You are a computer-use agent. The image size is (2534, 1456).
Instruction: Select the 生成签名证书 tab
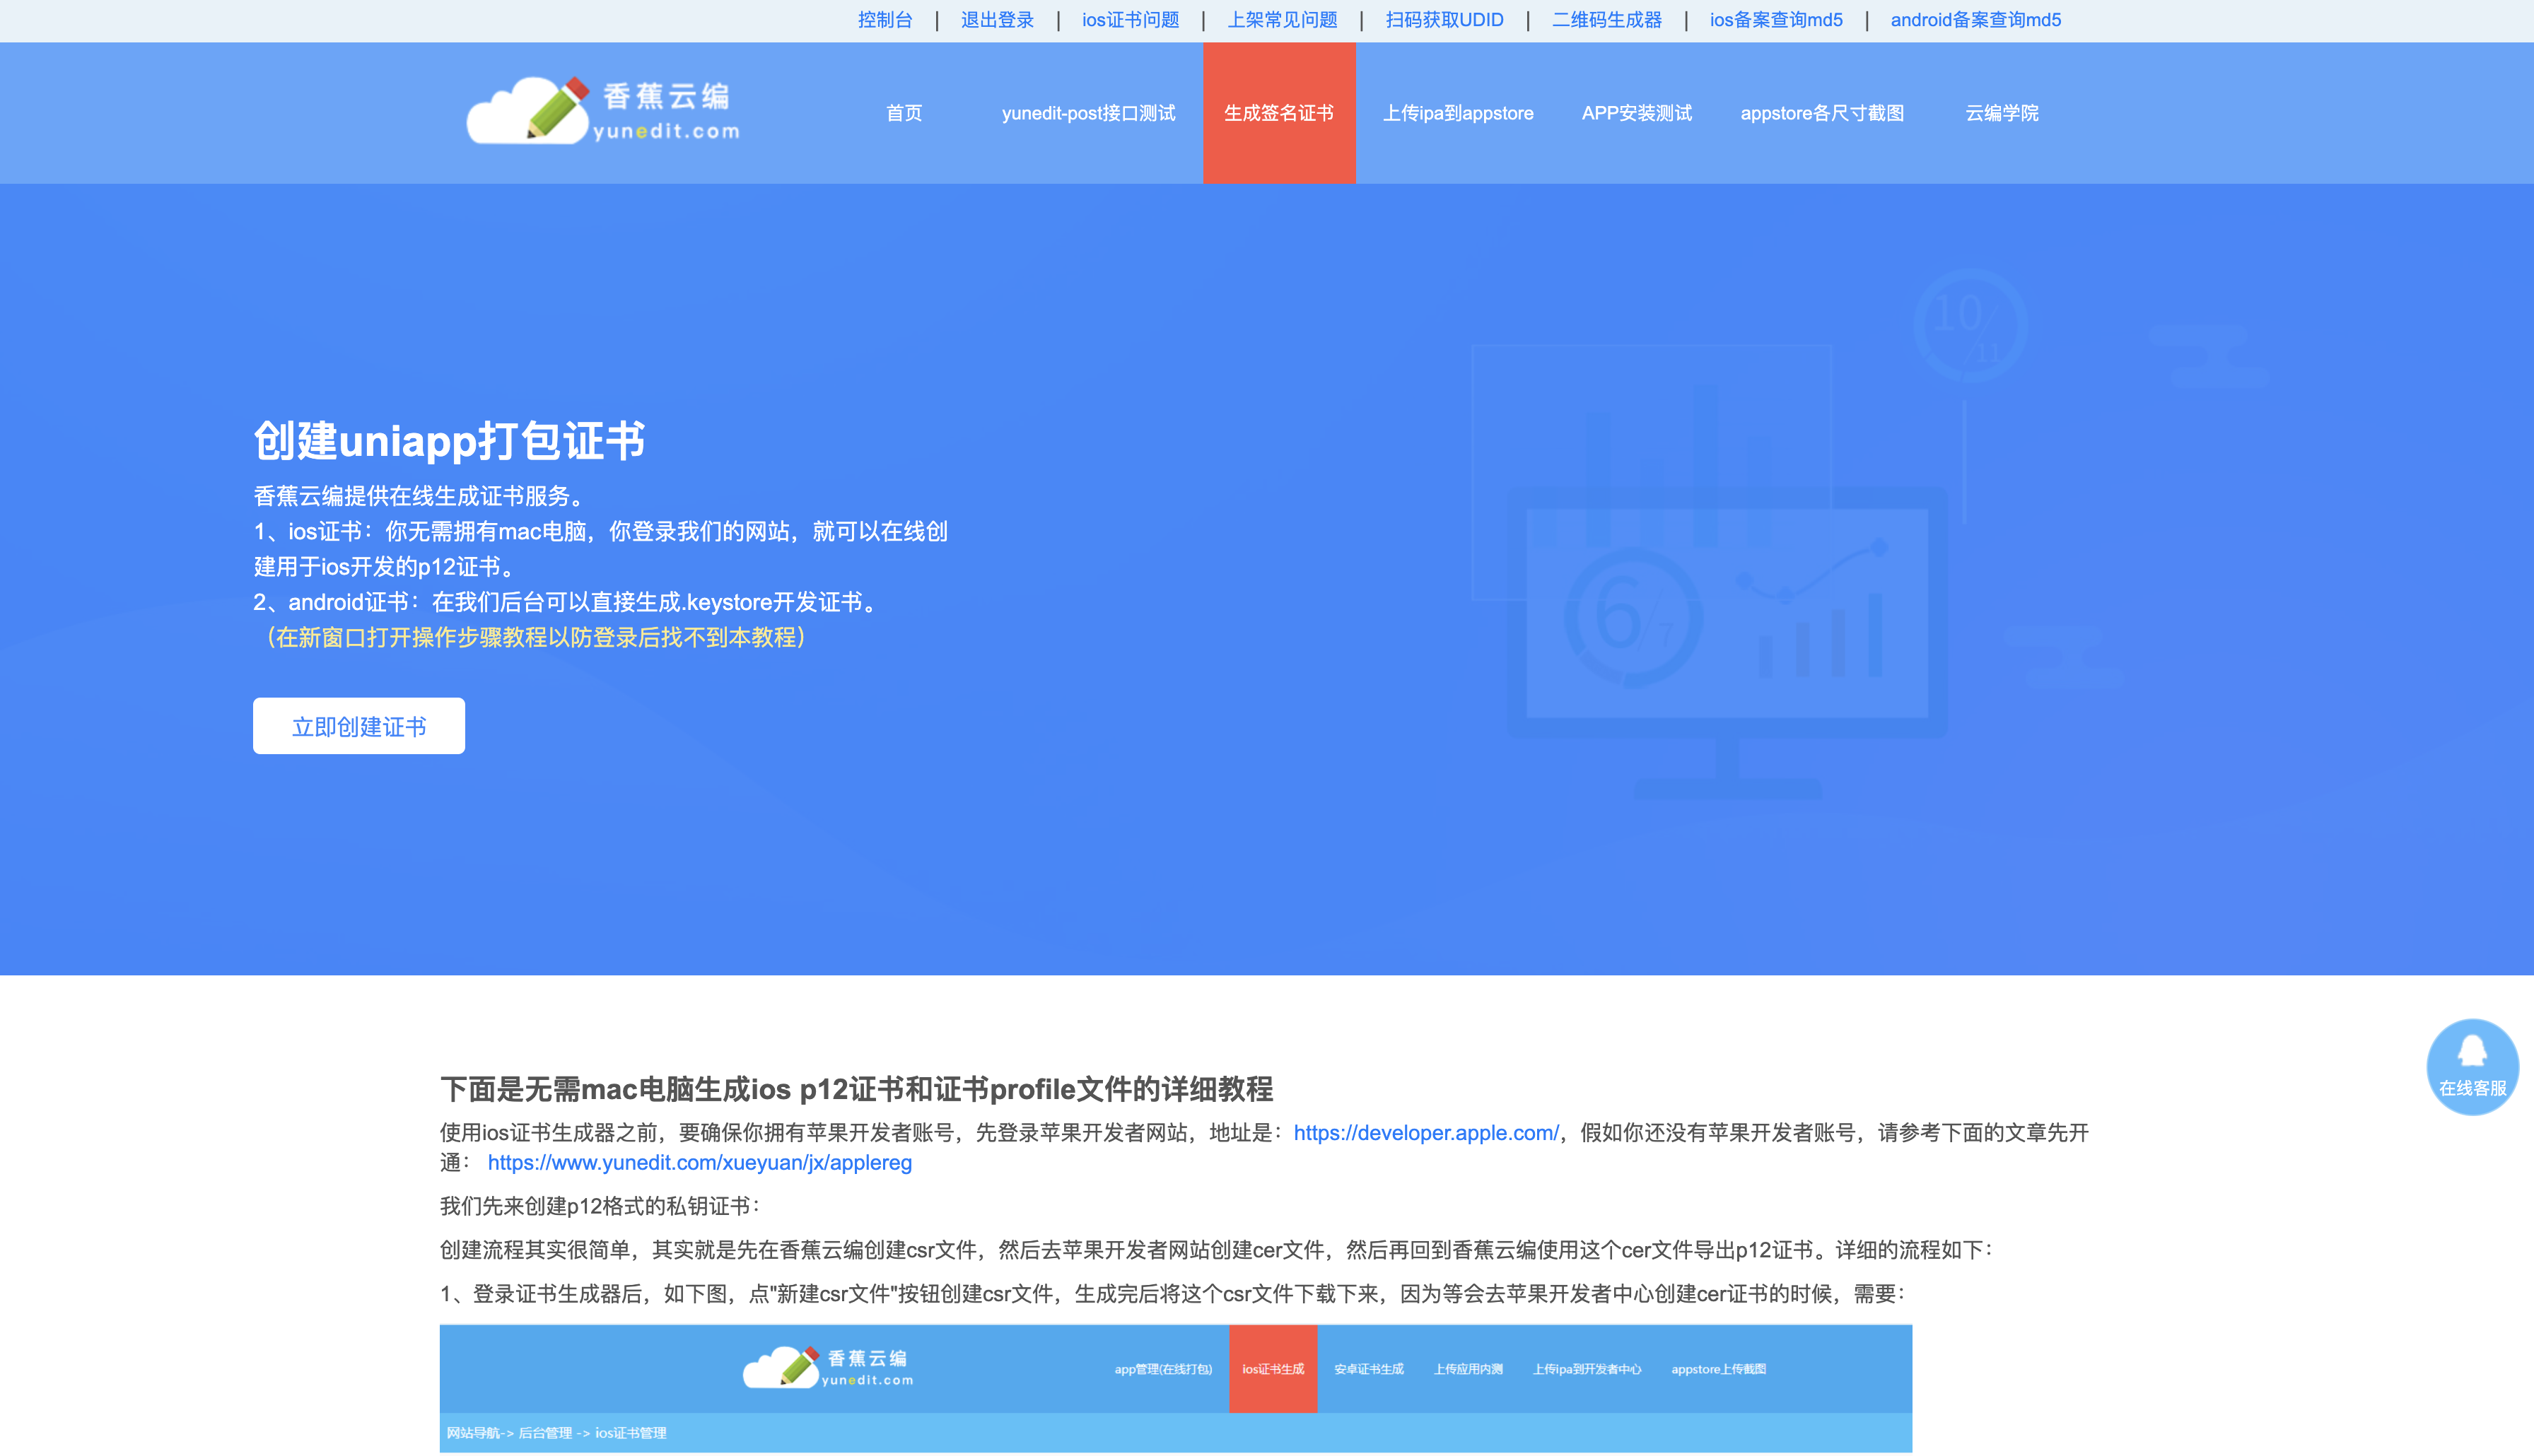1278,113
